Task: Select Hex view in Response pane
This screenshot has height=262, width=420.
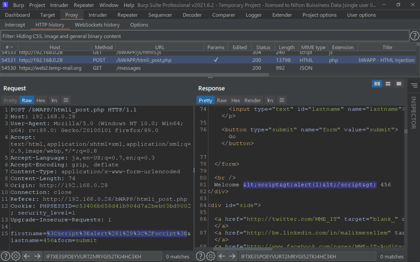Action: tap(236, 100)
